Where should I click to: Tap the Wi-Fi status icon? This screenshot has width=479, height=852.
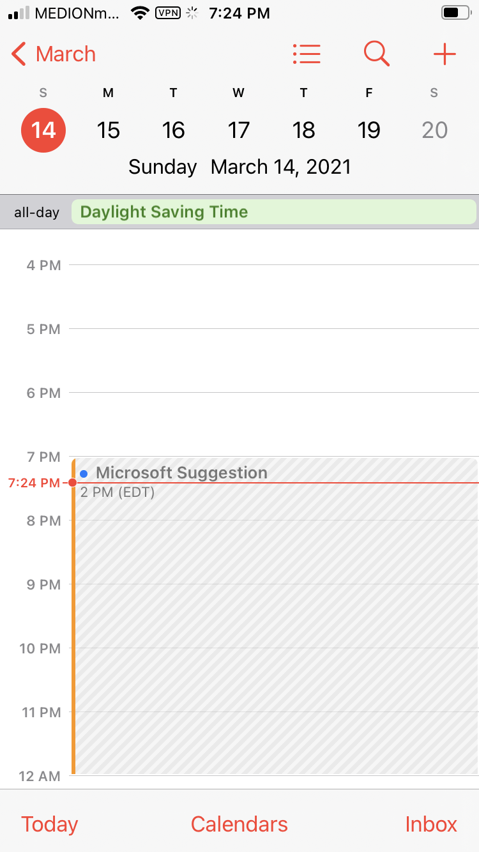coord(139,13)
